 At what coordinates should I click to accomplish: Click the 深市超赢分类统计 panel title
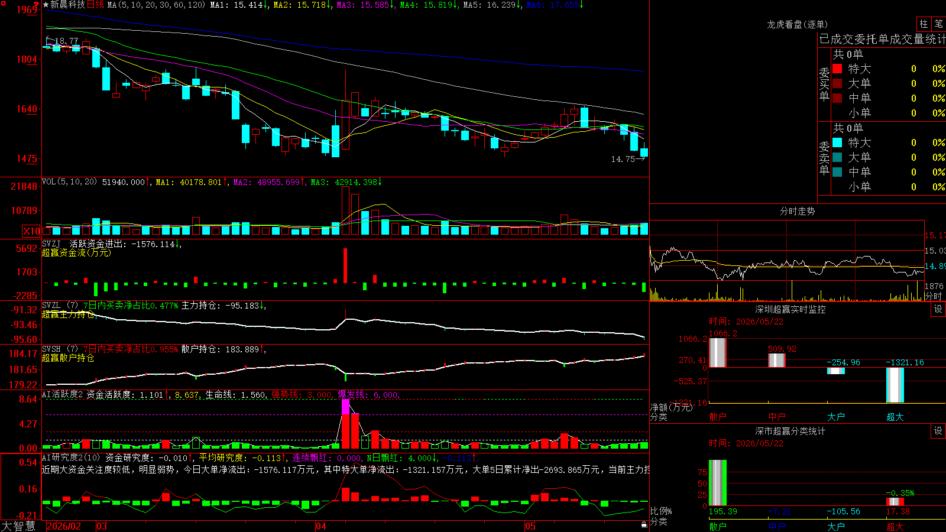(791, 431)
